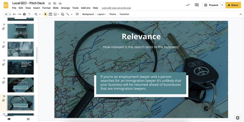Open the Add-ons menu
The width and height of the screenshot is (244, 122).
click(x=86, y=8)
